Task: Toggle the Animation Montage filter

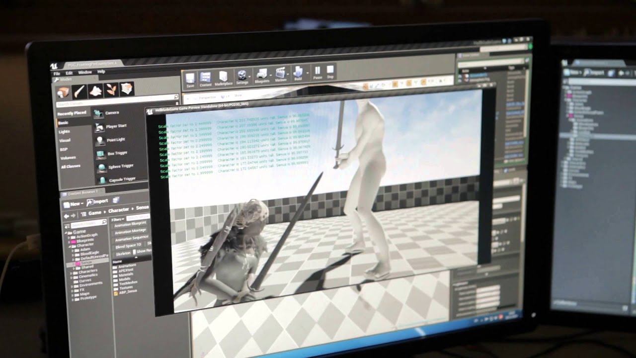Action: (130, 231)
